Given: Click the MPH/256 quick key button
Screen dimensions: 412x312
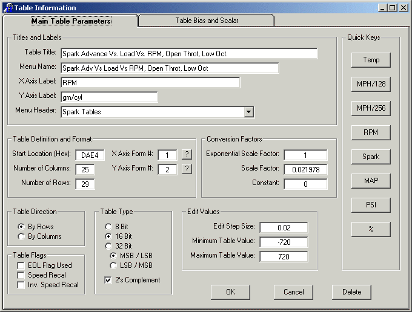Looking at the screenshot, I should pyautogui.click(x=371, y=108).
